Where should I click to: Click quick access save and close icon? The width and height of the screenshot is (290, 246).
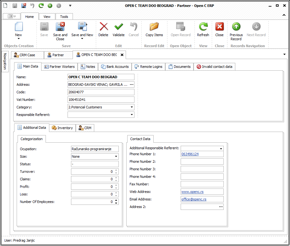pyautogui.click(x=24, y=6)
